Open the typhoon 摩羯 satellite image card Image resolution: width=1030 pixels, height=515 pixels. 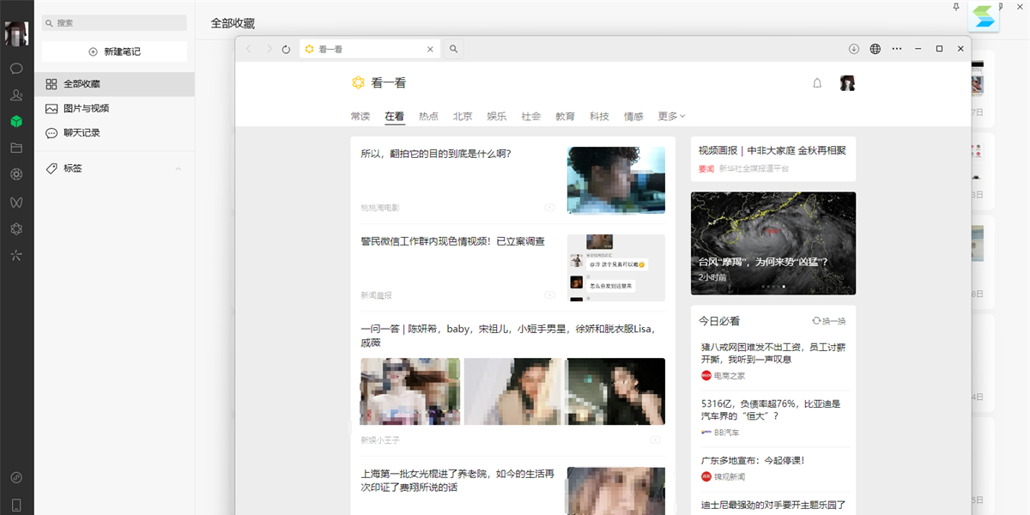pyautogui.click(x=772, y=243)
